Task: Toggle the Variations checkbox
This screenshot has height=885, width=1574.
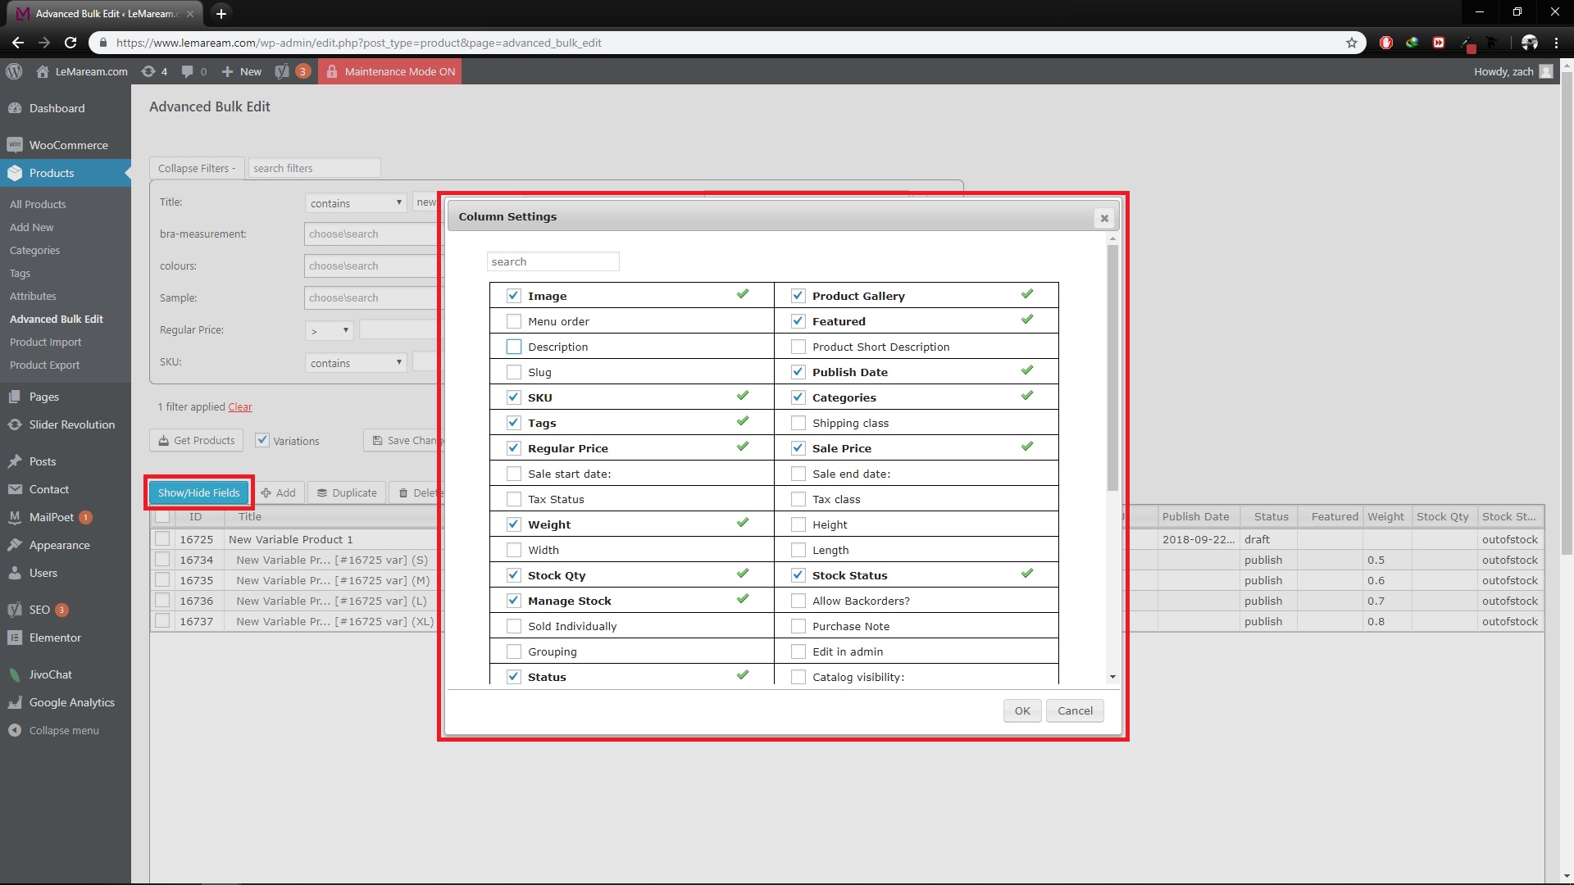Action: tap(262, 440)
